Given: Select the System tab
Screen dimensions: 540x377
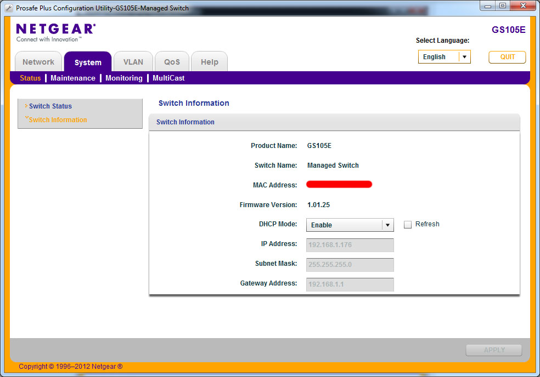Looking at the screenshot, I should tap(88, 61).
